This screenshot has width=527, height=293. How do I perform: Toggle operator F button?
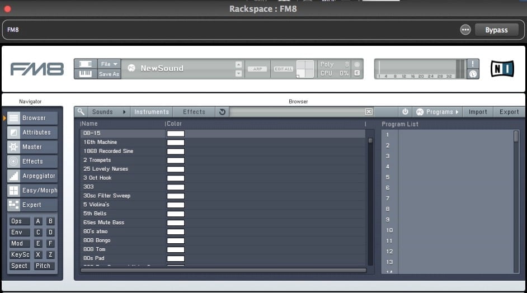pyautogui.click(x=50, y=243)
